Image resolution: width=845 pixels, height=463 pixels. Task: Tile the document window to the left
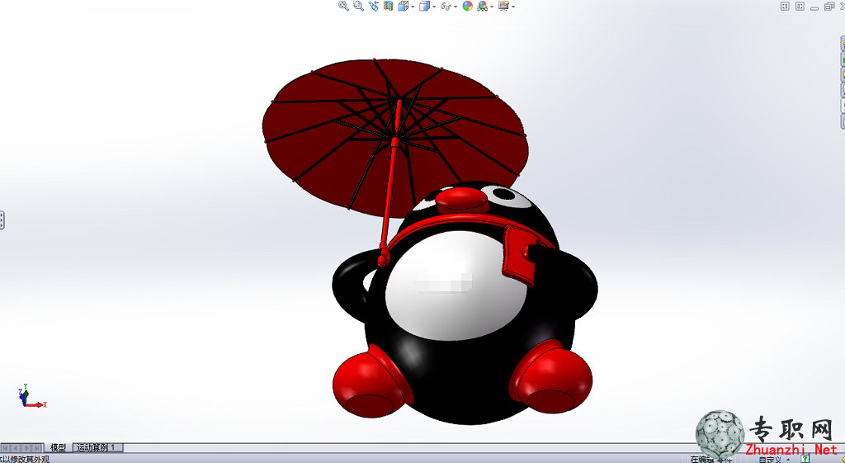click(x=786, y=6)
